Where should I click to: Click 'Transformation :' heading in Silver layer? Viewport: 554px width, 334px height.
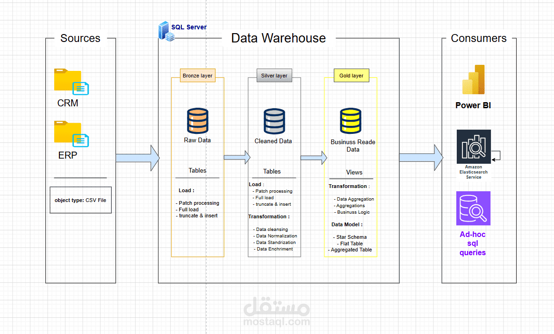click(269, 216)
